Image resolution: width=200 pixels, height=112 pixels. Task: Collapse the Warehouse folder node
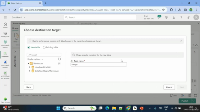[28, 63]
